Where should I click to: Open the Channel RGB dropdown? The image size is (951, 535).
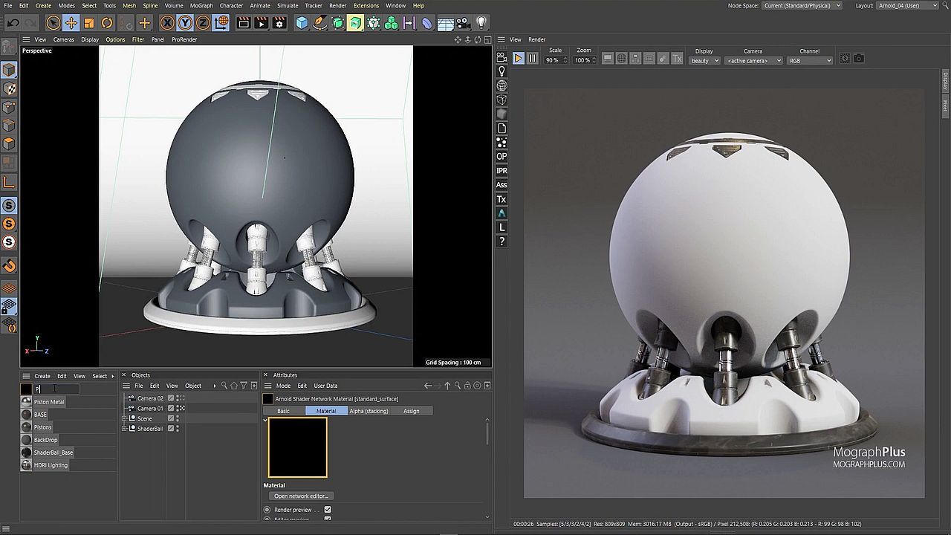809,61
